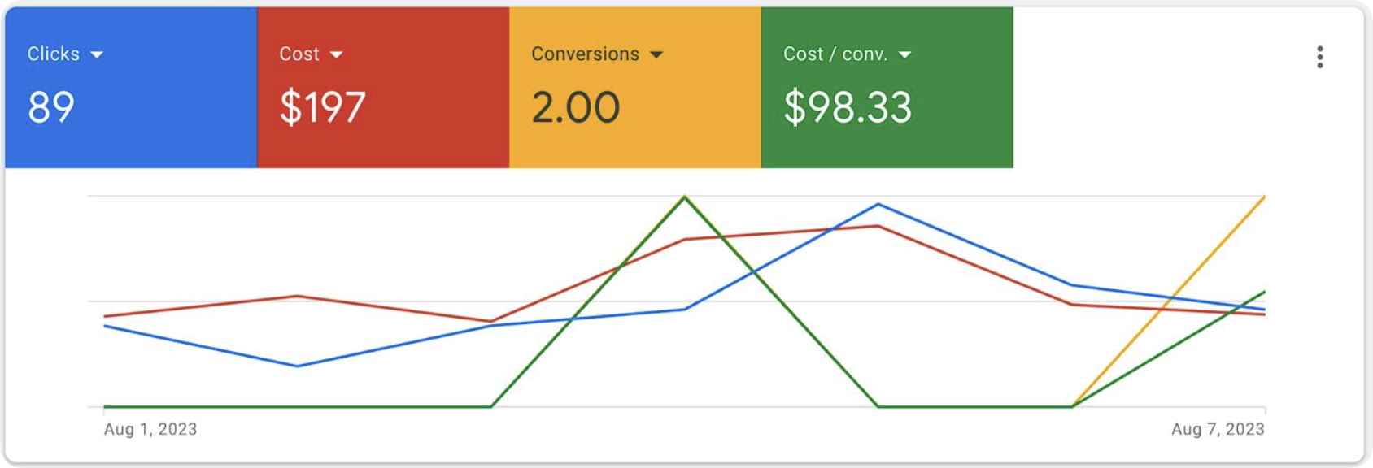The width and height of the screenshot is (1373, 468).
Task: Select the "Cost / conv." metric label
Action: point(835,54)
